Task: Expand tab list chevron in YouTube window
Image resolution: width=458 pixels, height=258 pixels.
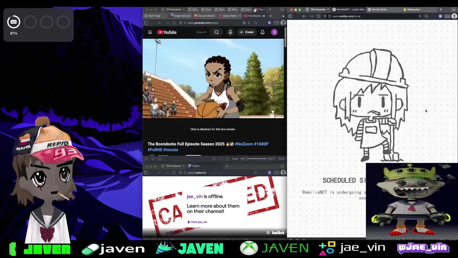Action: (x=282, y=9)
